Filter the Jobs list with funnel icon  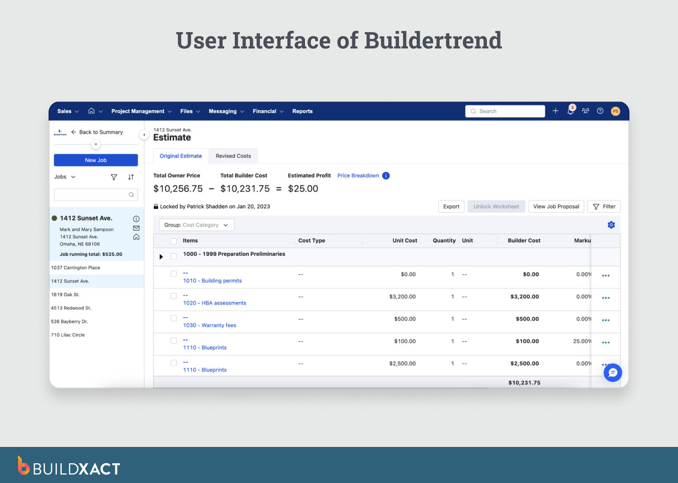(114, 177)
